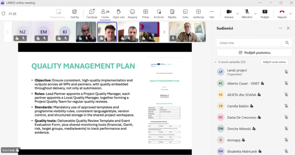
Task: Click the Teams app icon in title bar
Action: tap(2, 3)
